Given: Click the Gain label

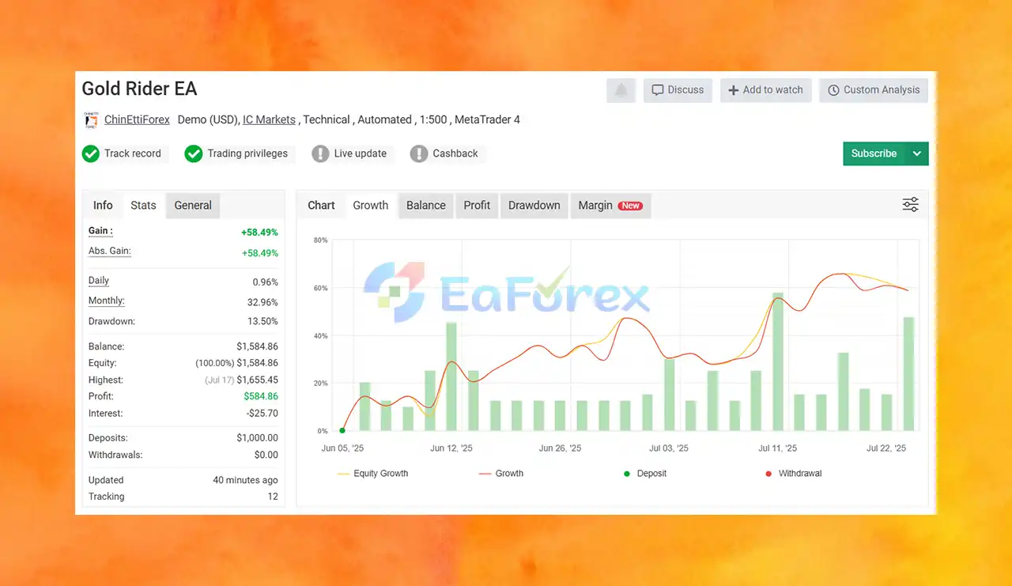Looking at the screenshot, I should click(100, 231).
